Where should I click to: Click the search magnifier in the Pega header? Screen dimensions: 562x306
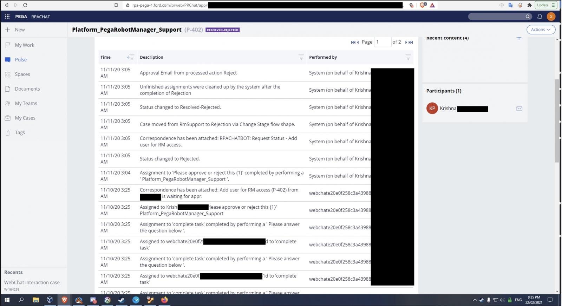[x=528, y=17]
